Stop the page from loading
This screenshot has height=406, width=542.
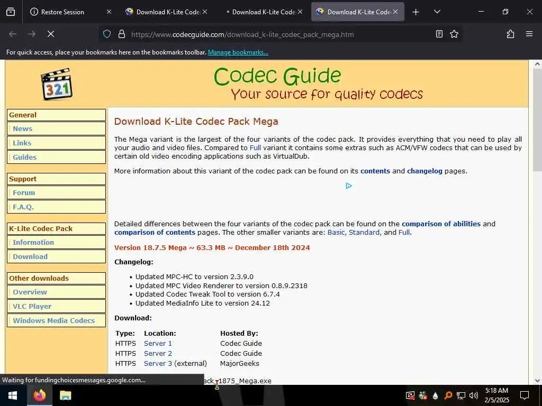coord(51,34)
